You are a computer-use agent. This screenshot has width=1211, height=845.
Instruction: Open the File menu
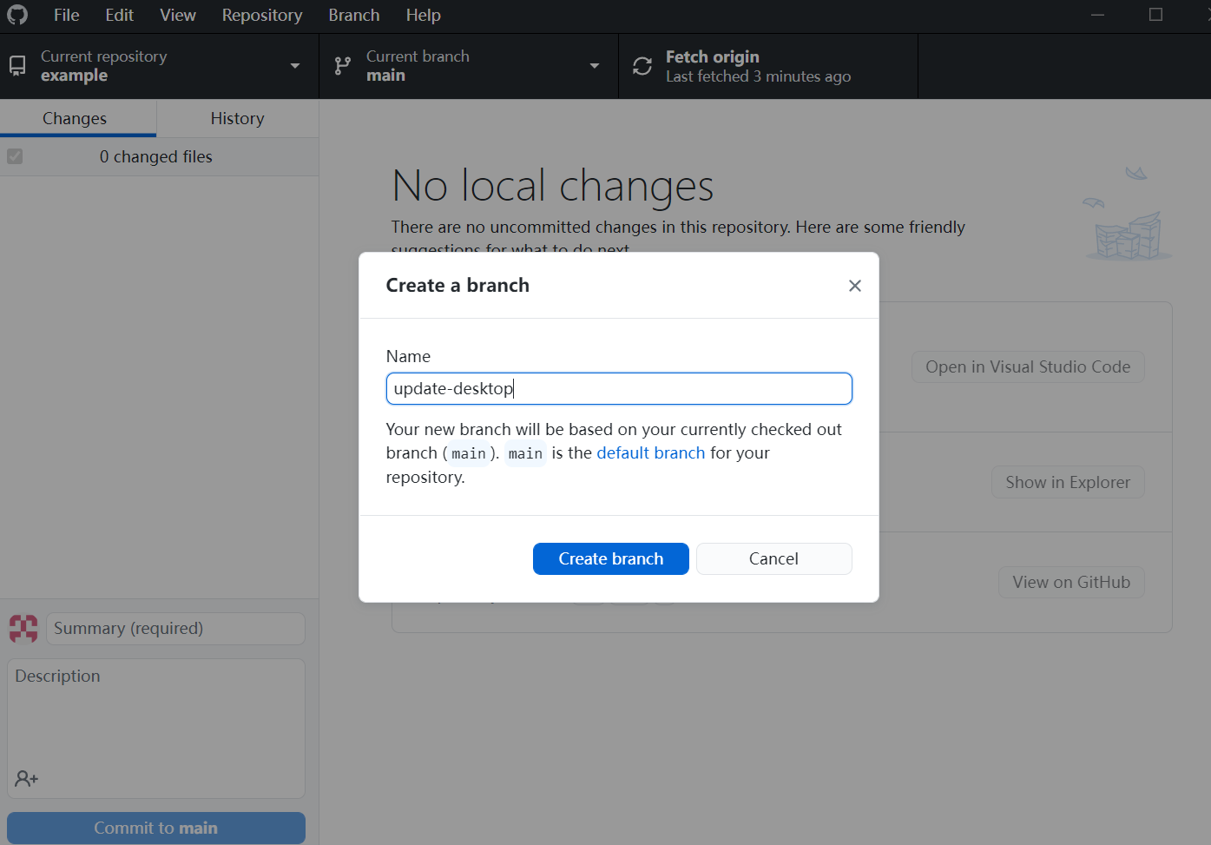coord(66,16)
